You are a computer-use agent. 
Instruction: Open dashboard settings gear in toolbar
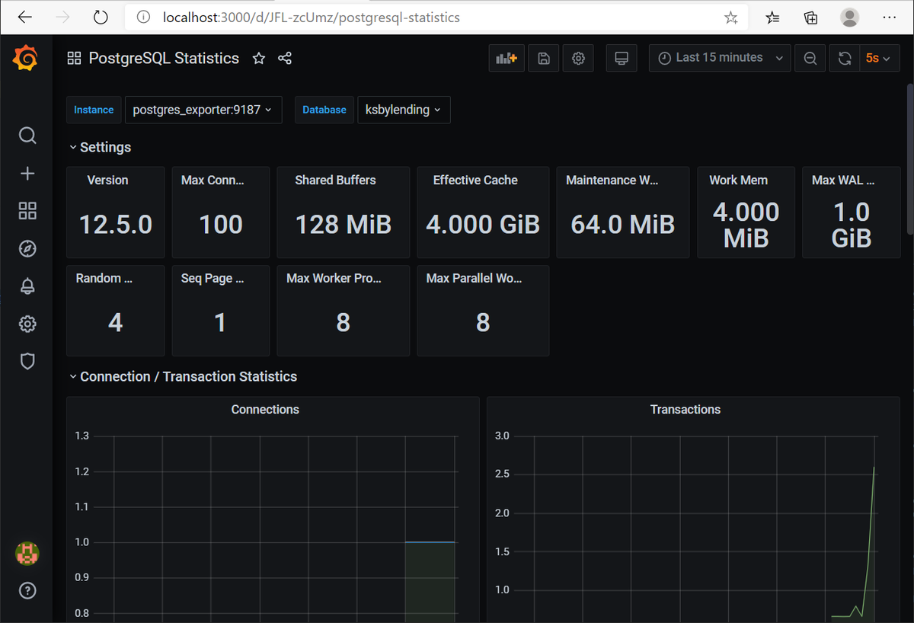(579, 58)
